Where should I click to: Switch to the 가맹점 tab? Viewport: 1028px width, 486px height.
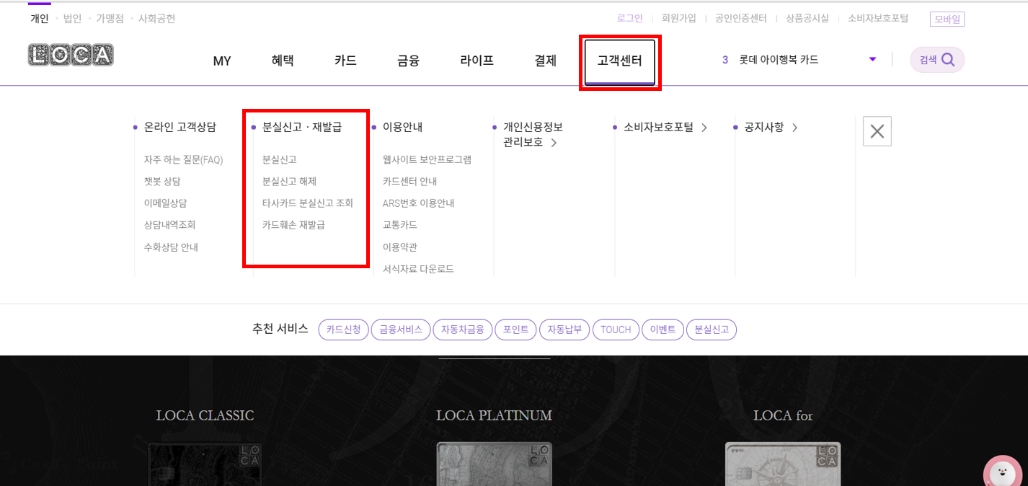coord(110,19)
